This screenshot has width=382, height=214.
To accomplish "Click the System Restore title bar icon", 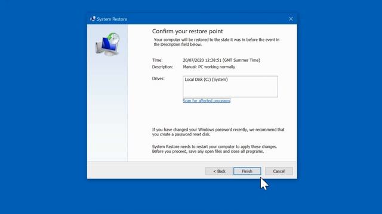I will tap(93, 19).
